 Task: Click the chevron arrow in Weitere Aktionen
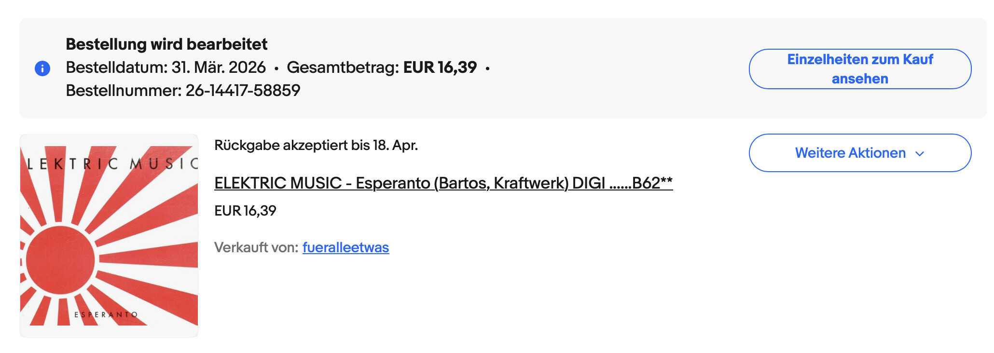click(920, 154)
